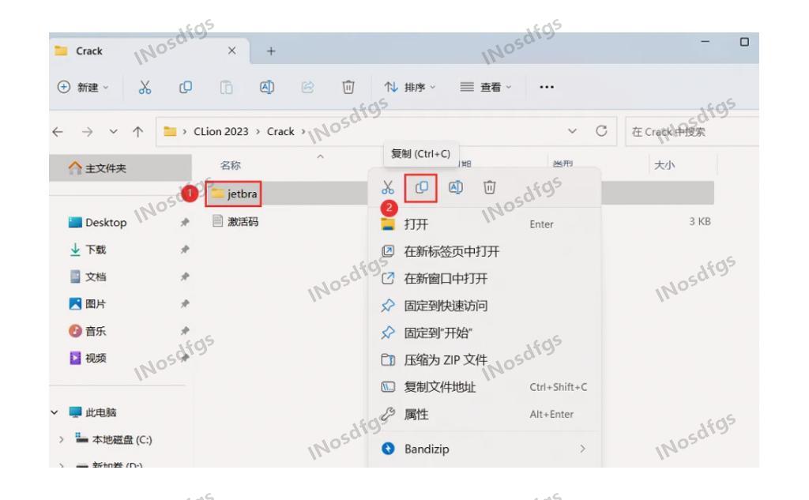Click the Cut scissors icon in the context menu
Screen dimensions: 809x500
[x=387, y=187]
